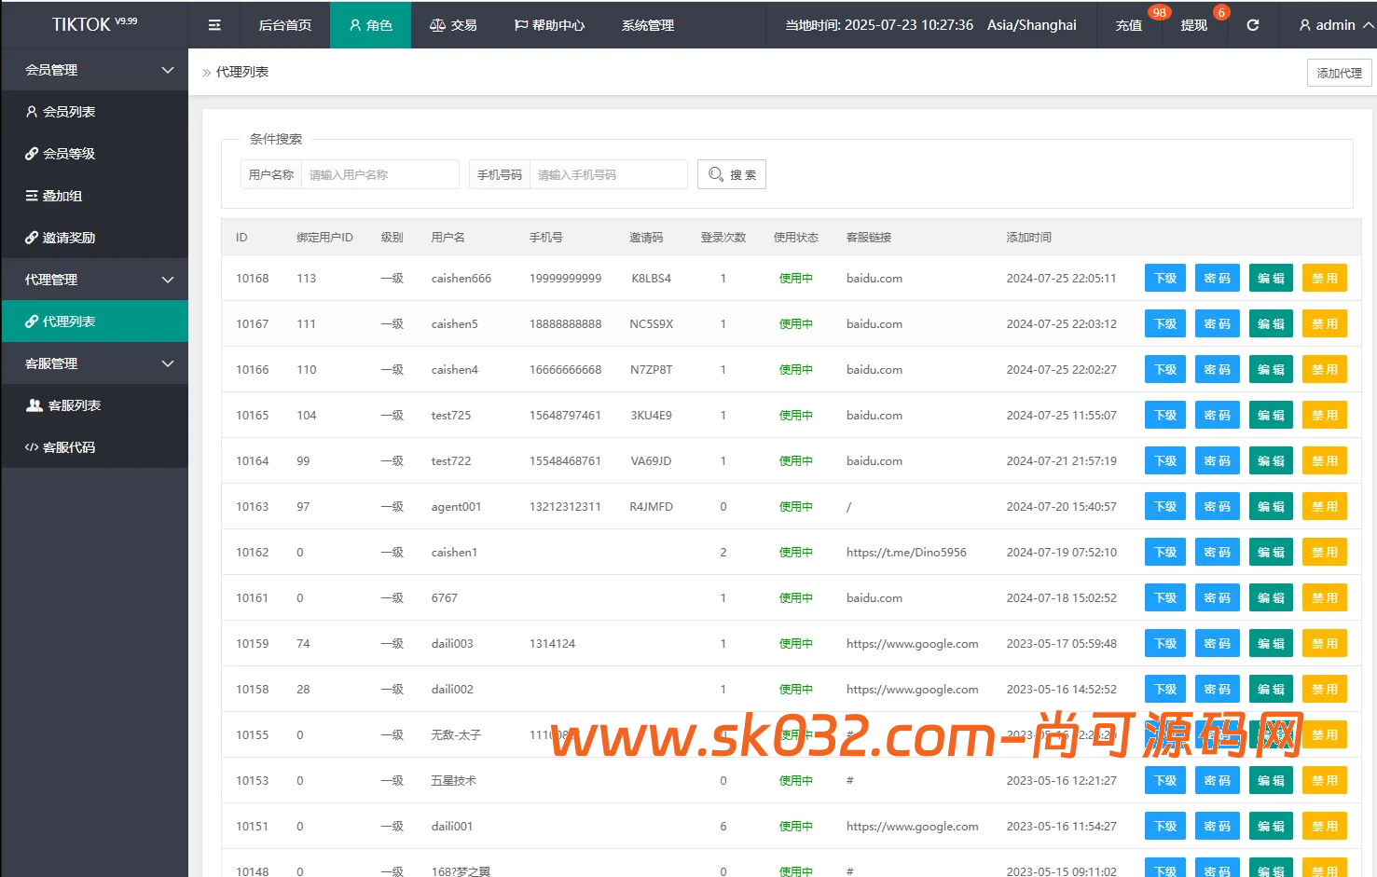Expand the 客服管理 sidebar section

tap(93, 363)
